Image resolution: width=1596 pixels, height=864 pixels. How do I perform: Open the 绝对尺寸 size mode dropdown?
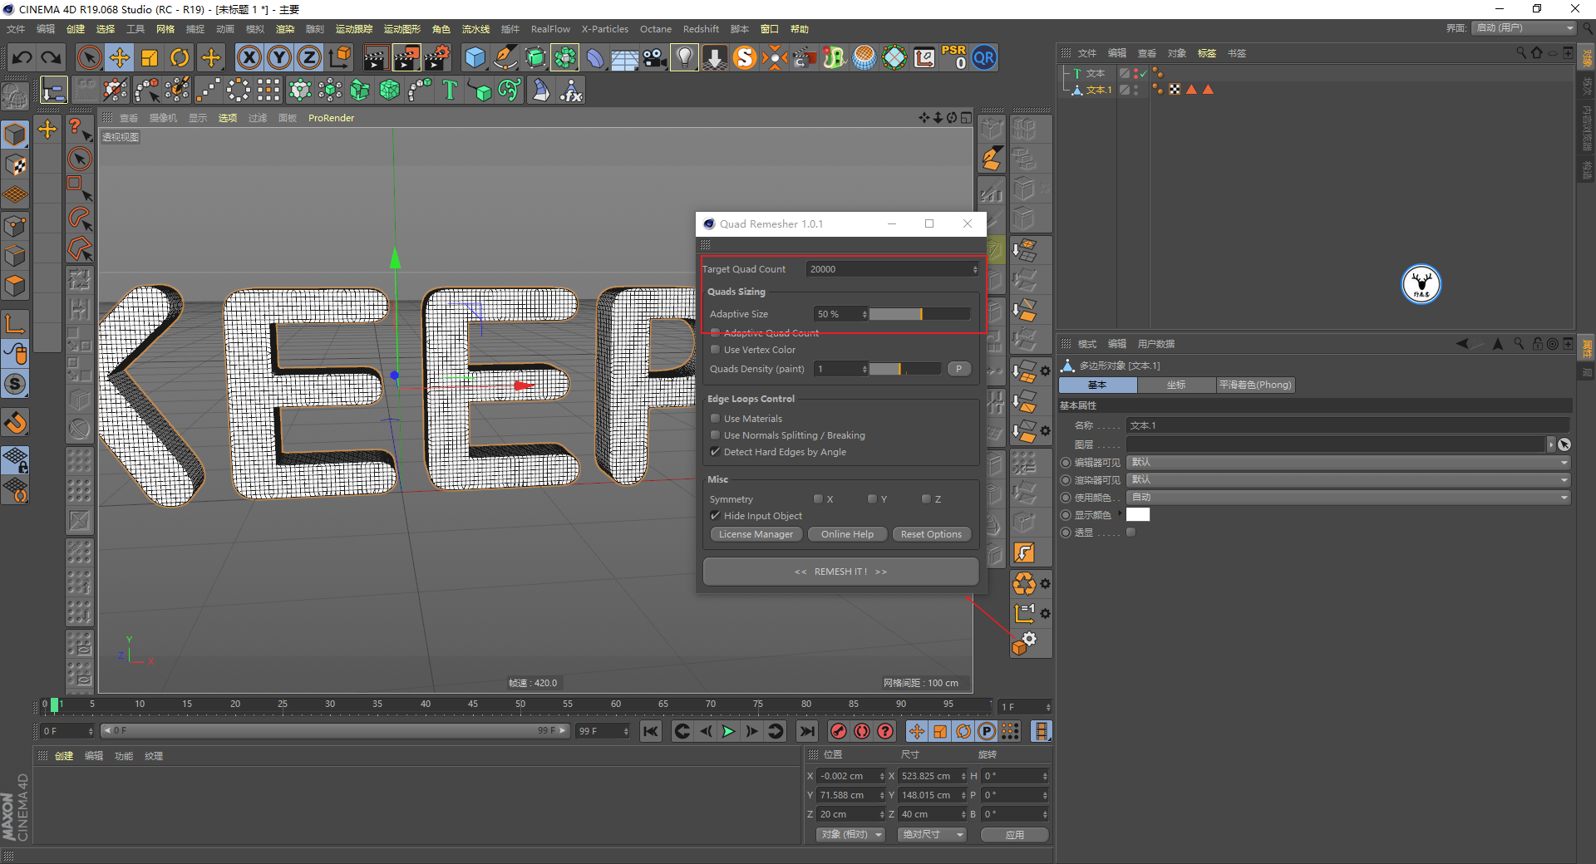(932, 835)
